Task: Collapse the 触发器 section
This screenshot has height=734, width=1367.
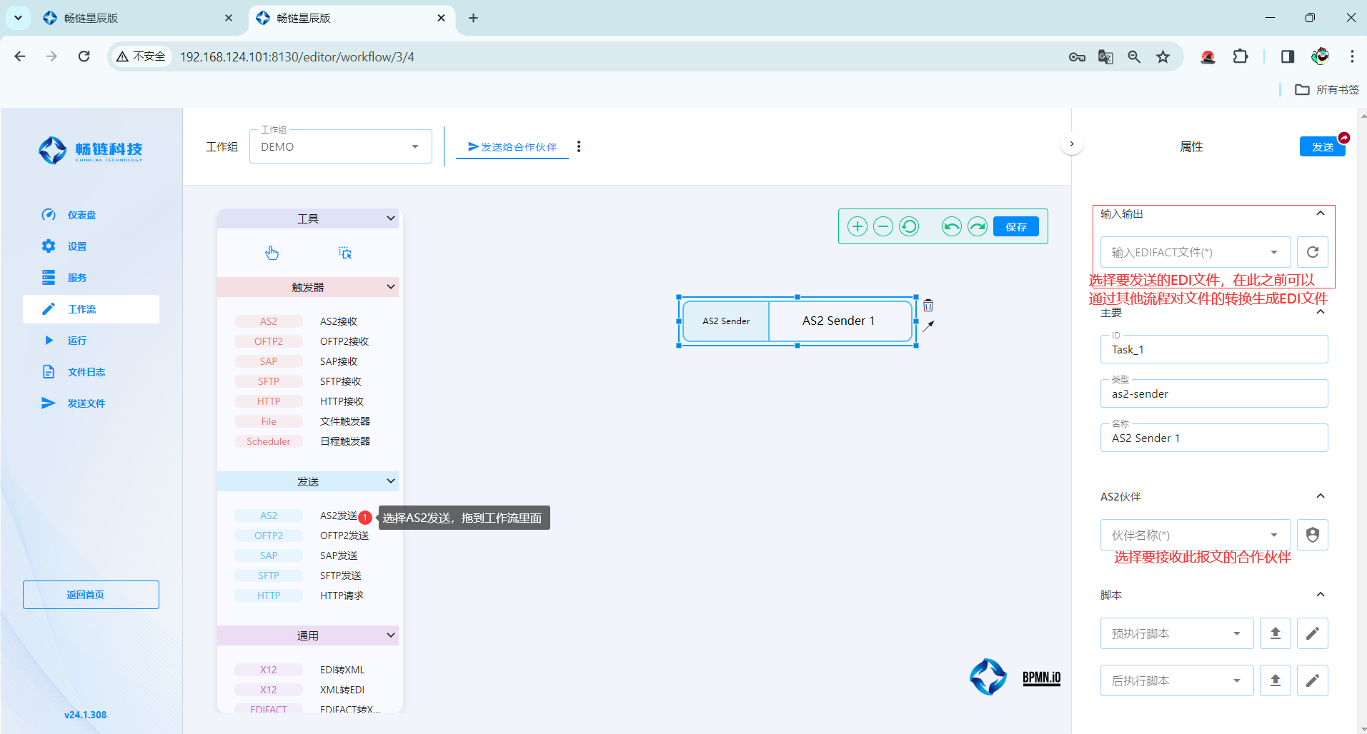Action: click(x=390, y=287)
